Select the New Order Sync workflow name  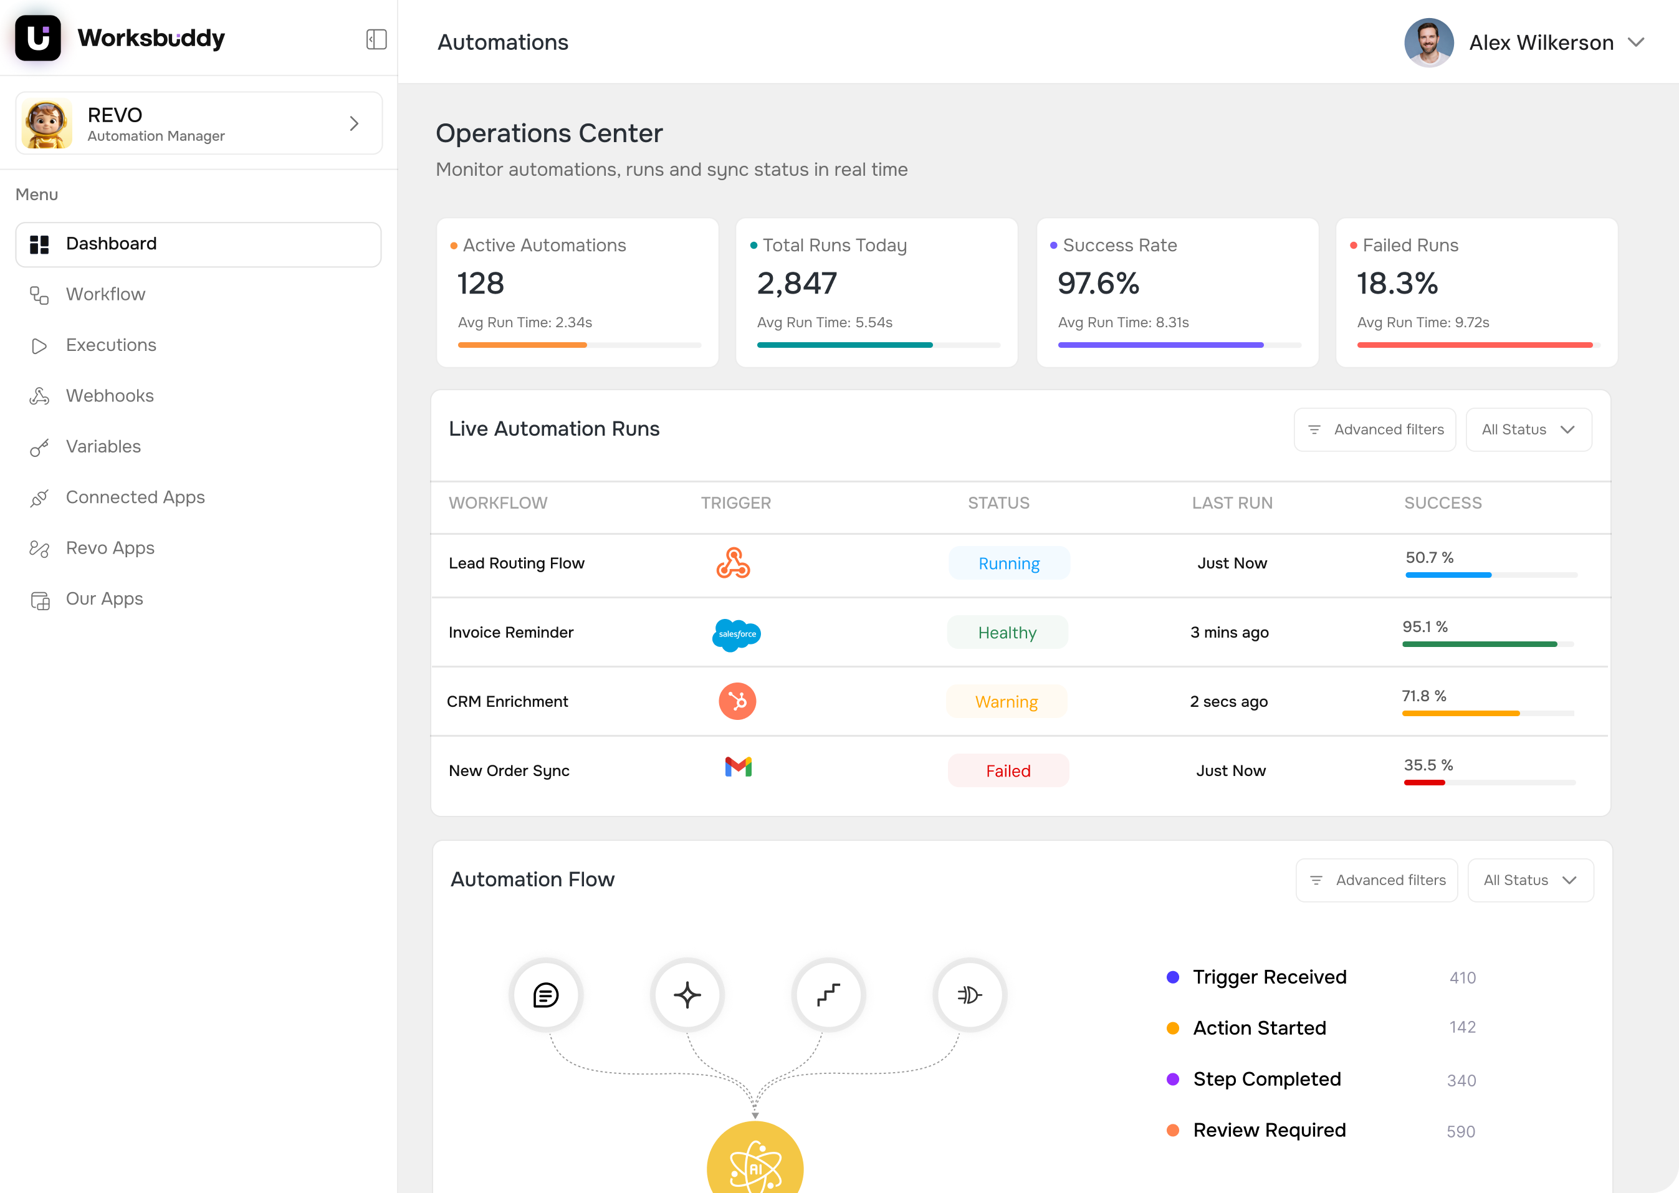[509, 770]
